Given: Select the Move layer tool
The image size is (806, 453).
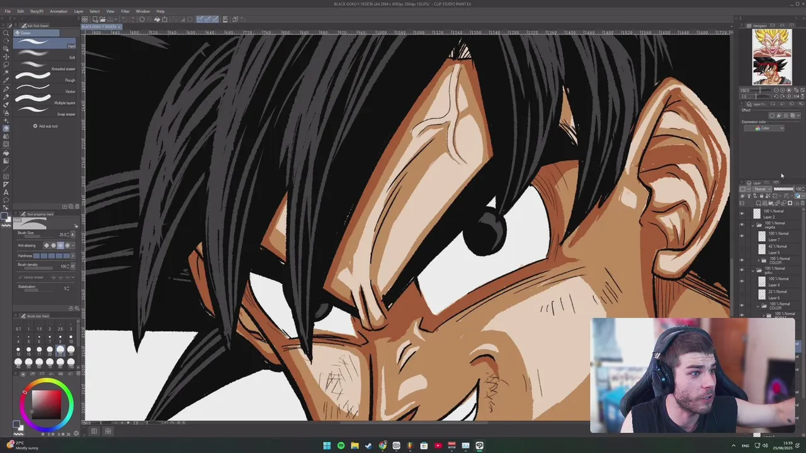Looking at the screenshot, I should coord(6,57).
